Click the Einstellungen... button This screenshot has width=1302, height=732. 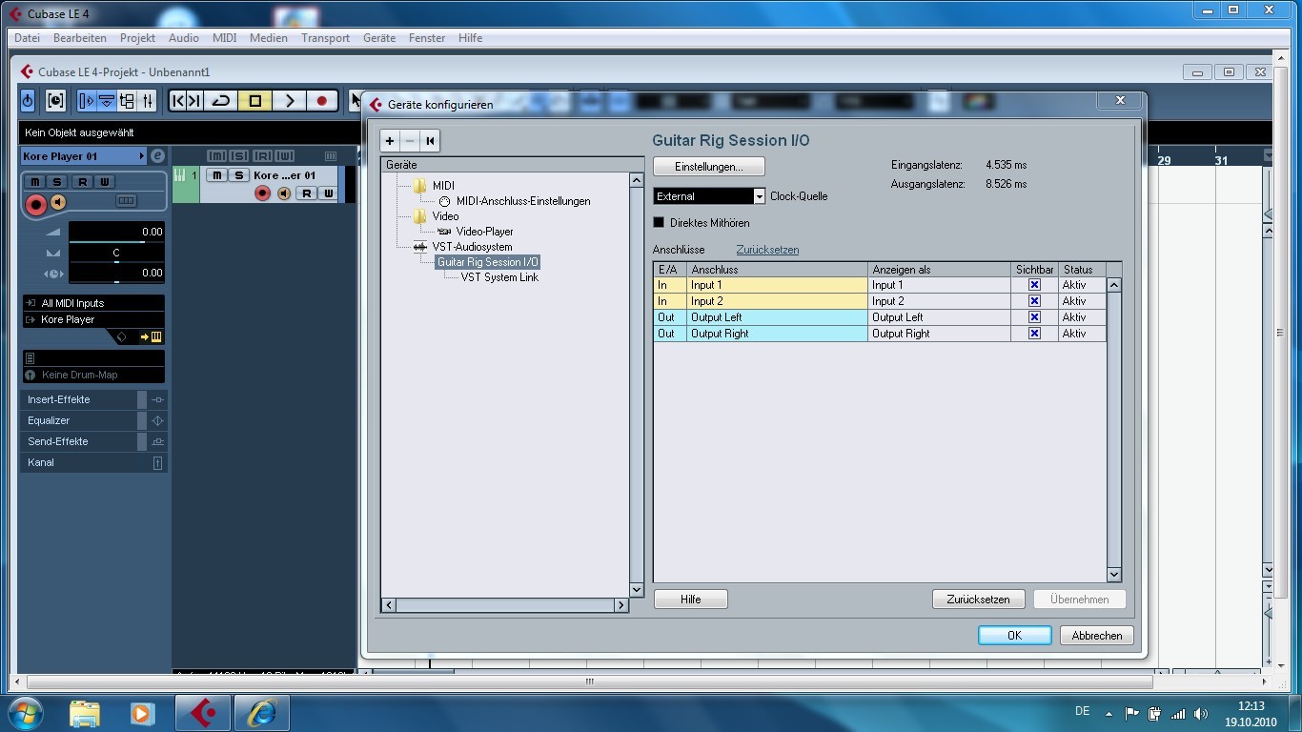709,166
